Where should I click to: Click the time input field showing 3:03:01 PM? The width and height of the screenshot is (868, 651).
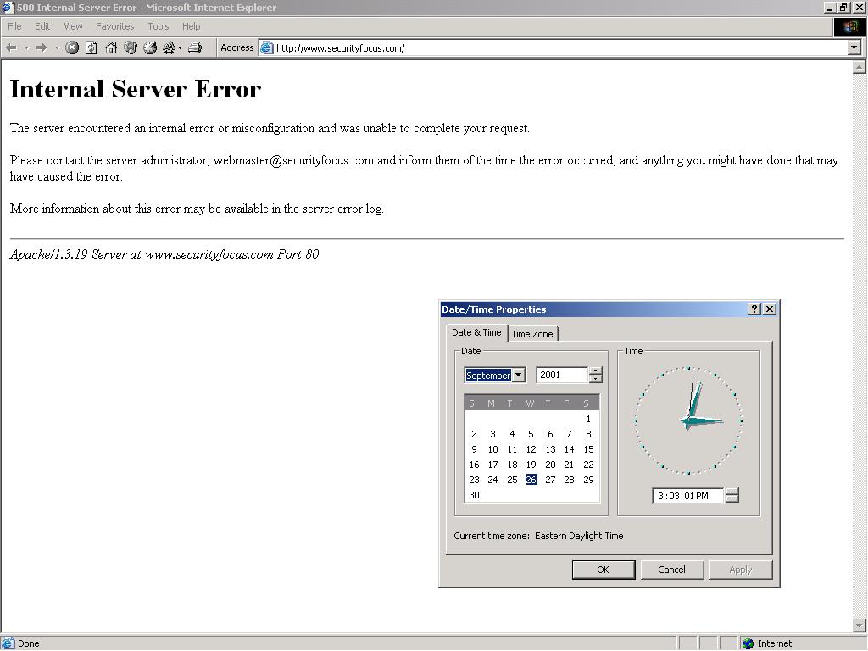click(687, 496)
